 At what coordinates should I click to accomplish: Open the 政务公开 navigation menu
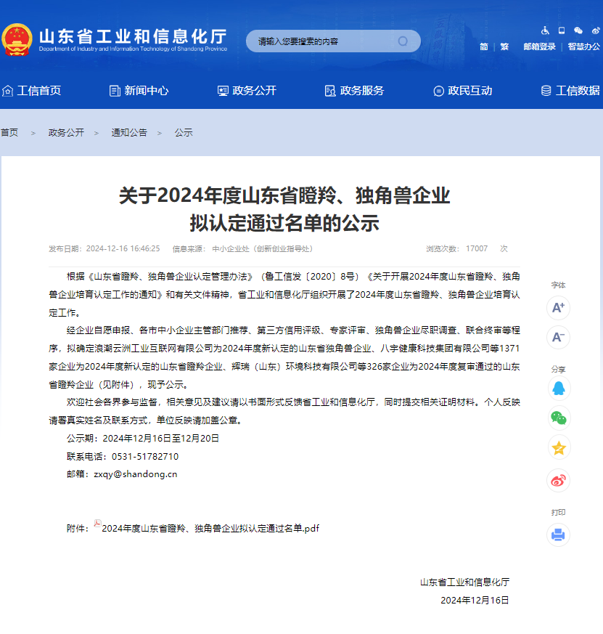pyautogui.click(x=247, y=91)
